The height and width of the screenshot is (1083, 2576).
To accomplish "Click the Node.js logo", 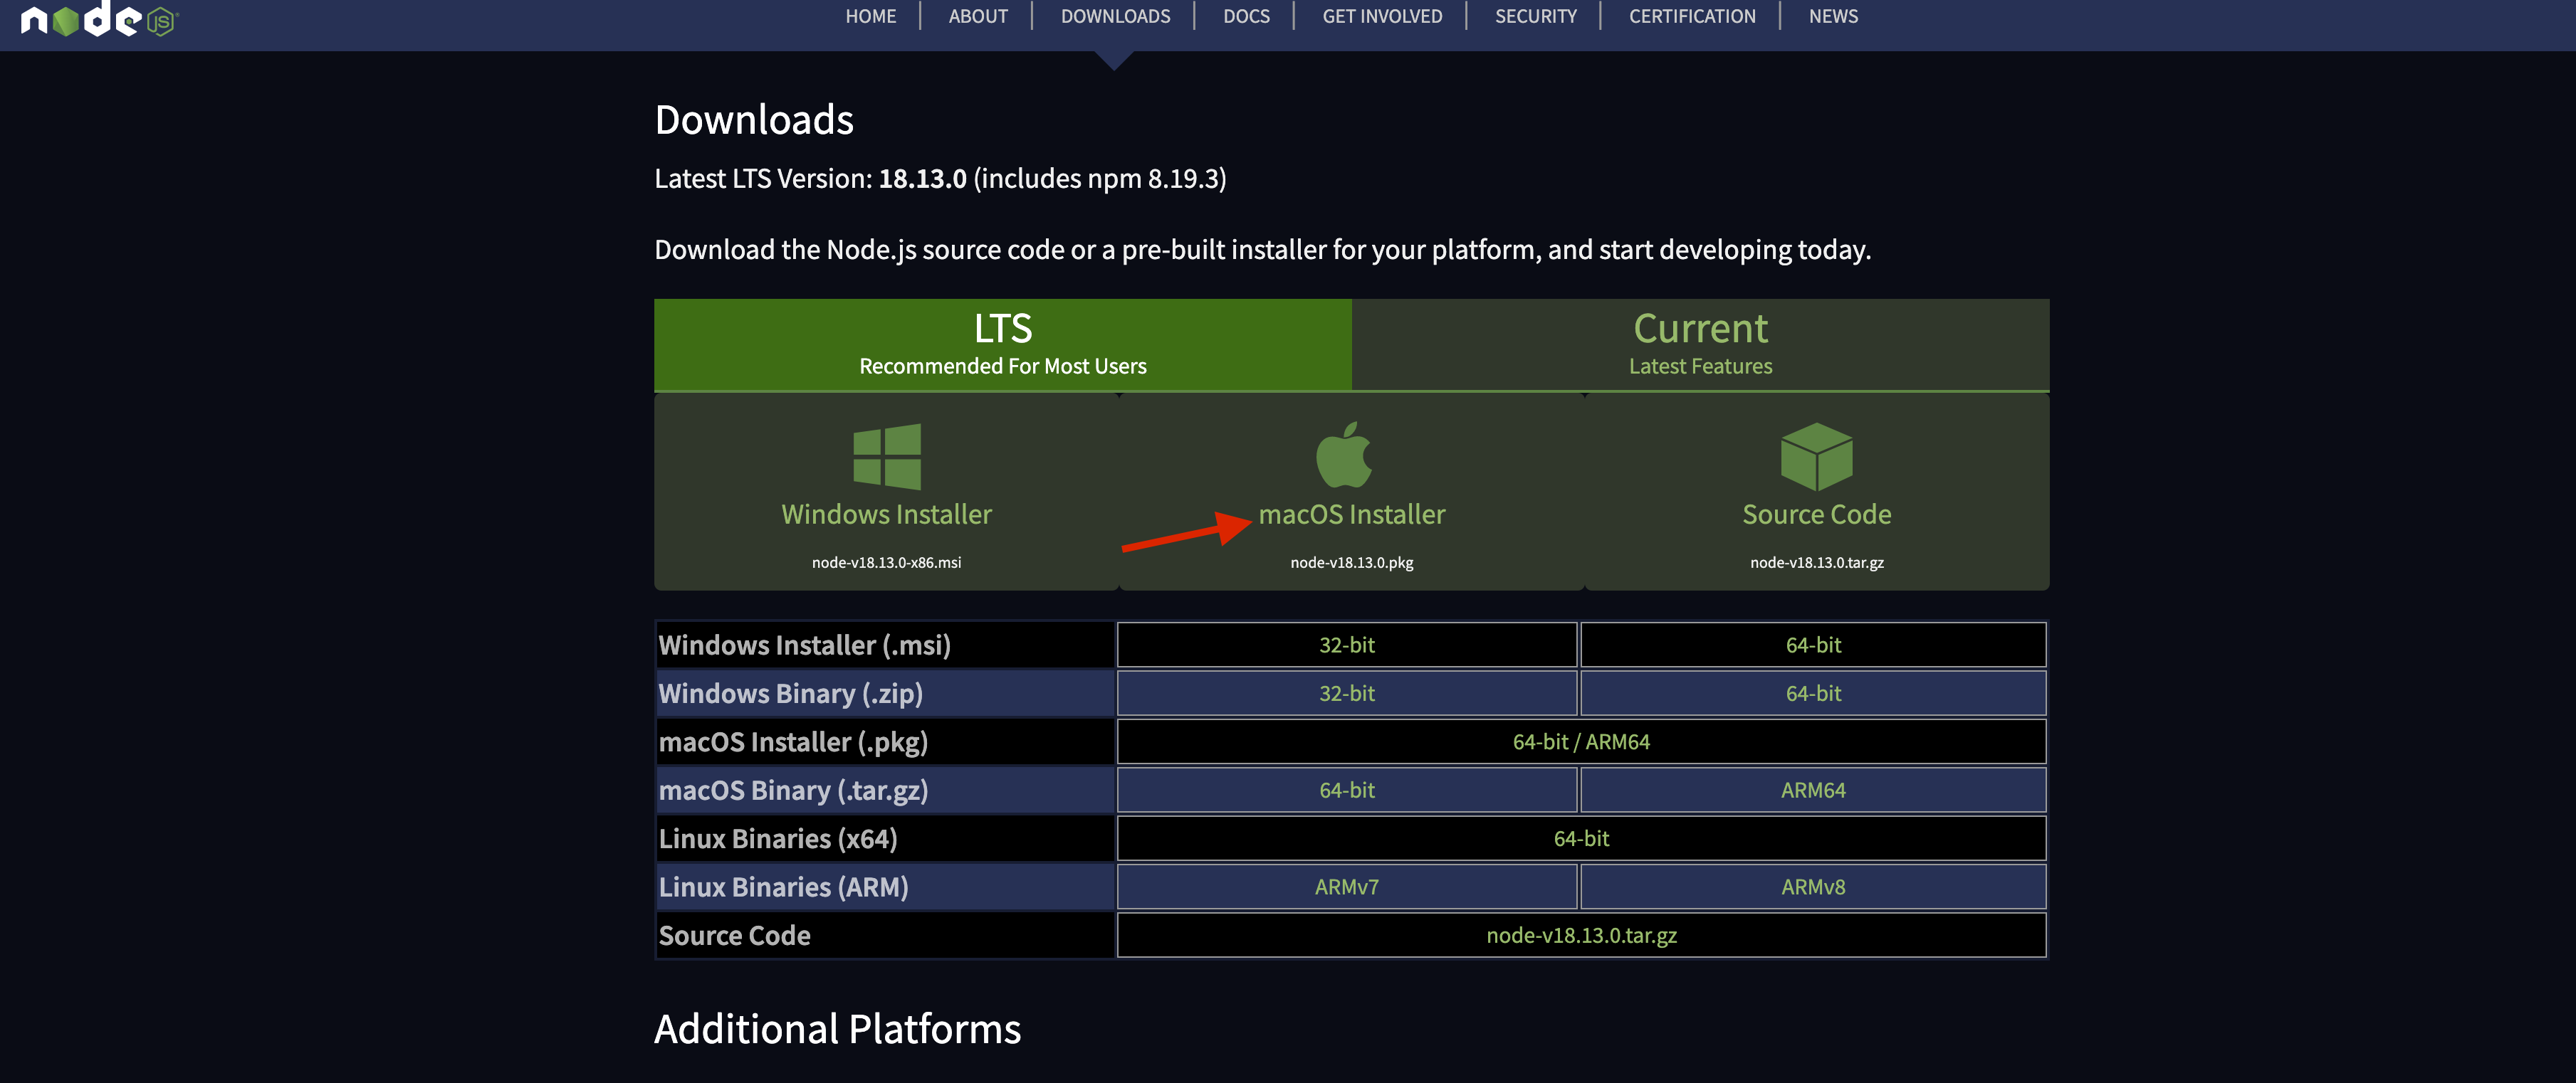I will (x=98, y=19).
